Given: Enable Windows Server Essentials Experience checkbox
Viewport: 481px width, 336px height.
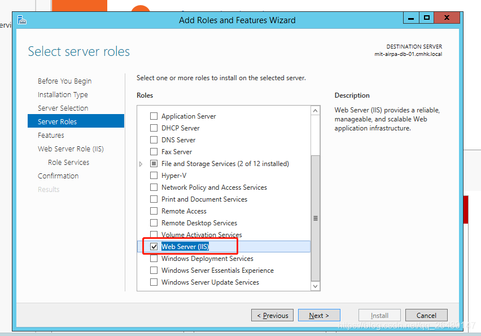Looking at the screenshot, I should (x=154, y=270).
